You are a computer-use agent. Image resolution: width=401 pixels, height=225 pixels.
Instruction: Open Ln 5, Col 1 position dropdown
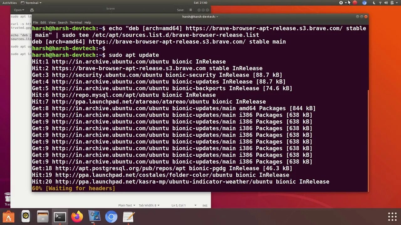(x=184, y=205)
